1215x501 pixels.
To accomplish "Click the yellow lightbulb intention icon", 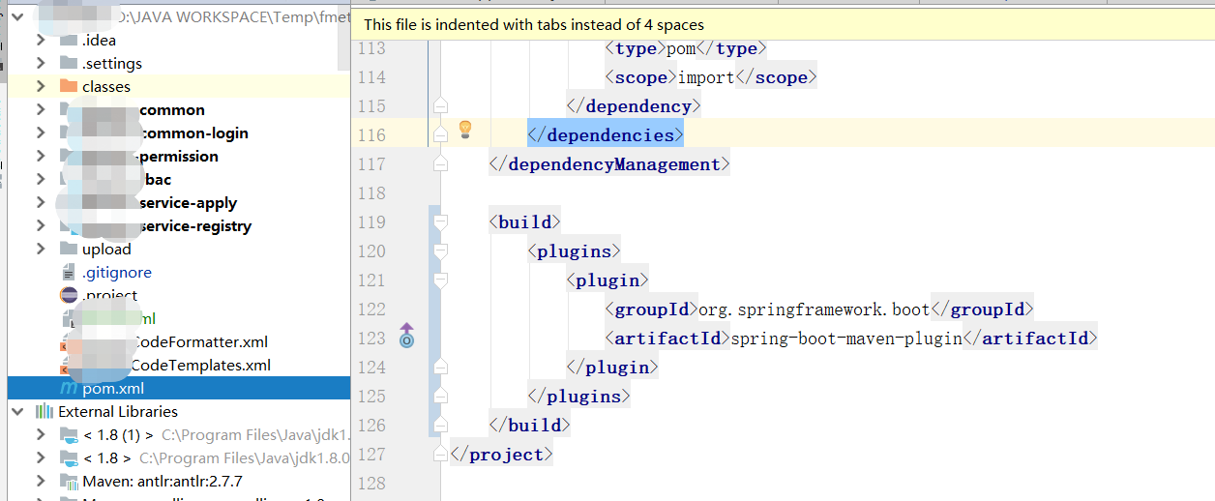I will 464,129.
